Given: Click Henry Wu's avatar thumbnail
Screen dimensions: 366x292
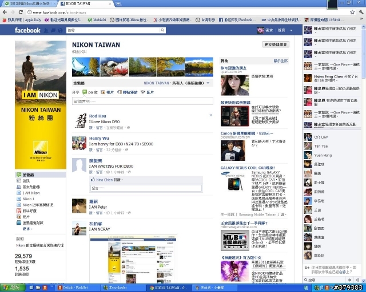Looking at the screenshot, I should tap(79, 143).
